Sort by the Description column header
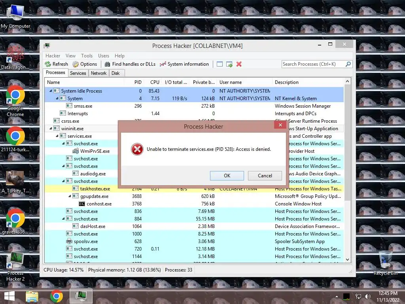The image size is (405, 304). (x=308, y=82)
